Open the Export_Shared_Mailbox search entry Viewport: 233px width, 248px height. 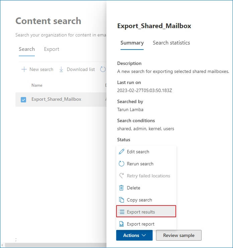(56, 99)
